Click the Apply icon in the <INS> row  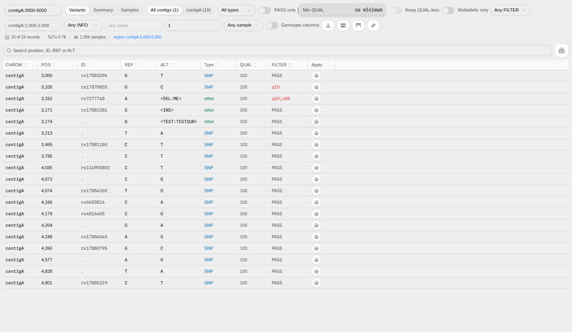(x=316, y=110)
